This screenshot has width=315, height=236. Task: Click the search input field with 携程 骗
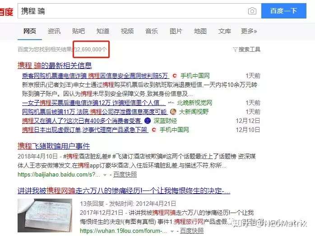139,11
